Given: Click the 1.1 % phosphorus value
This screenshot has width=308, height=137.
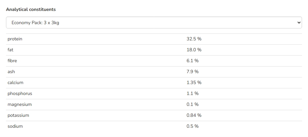Looking at the screenshot, I should click(192, 94).
